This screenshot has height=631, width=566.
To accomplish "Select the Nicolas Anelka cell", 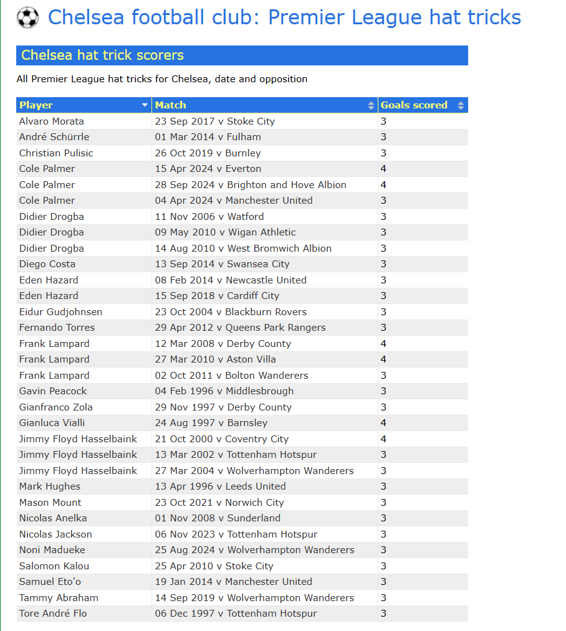I will (84, 518).
